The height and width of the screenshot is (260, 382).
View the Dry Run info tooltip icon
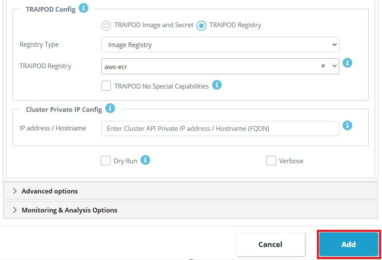[x=145, y=160]
